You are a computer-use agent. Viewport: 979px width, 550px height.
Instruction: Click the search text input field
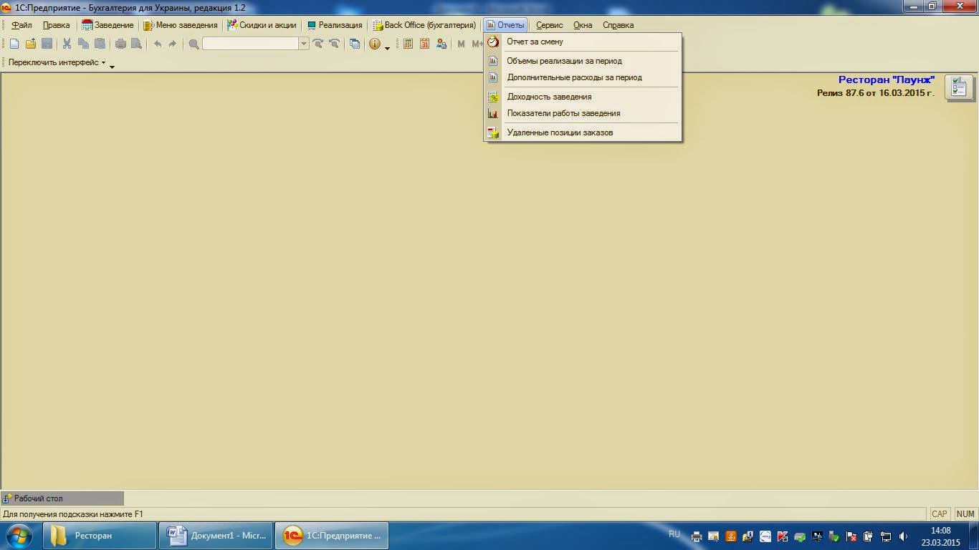(x=251, y=44)
